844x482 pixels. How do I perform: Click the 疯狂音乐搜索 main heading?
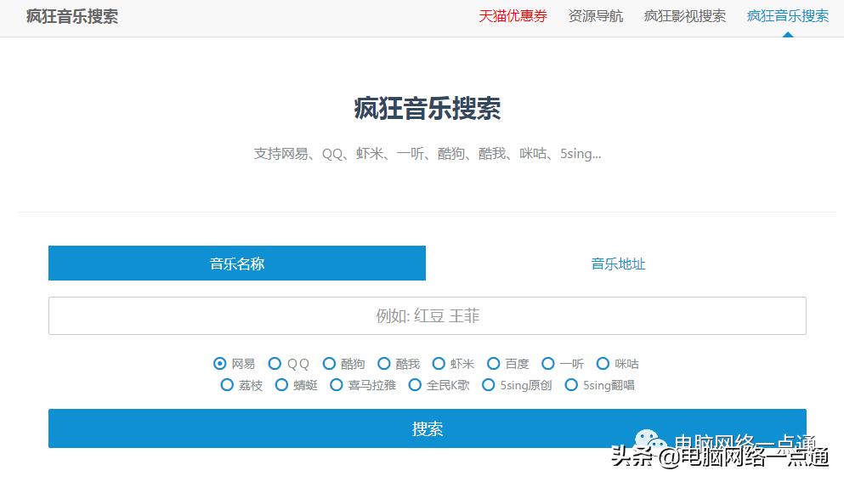[428, 108]
